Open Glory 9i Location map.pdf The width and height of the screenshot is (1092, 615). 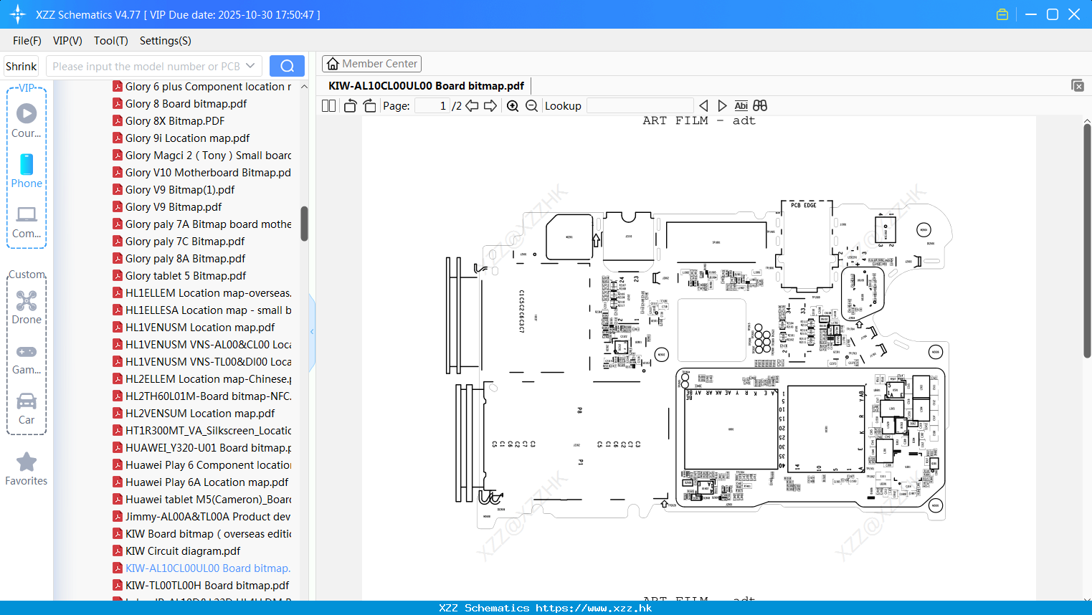[x=181, y=138]
